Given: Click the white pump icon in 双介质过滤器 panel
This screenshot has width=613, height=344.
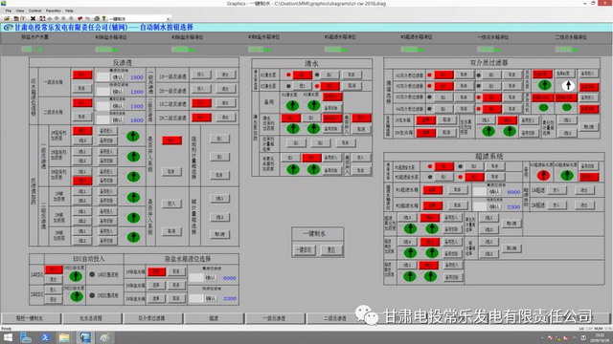Looking at the screenshot, I should point(568,85).
